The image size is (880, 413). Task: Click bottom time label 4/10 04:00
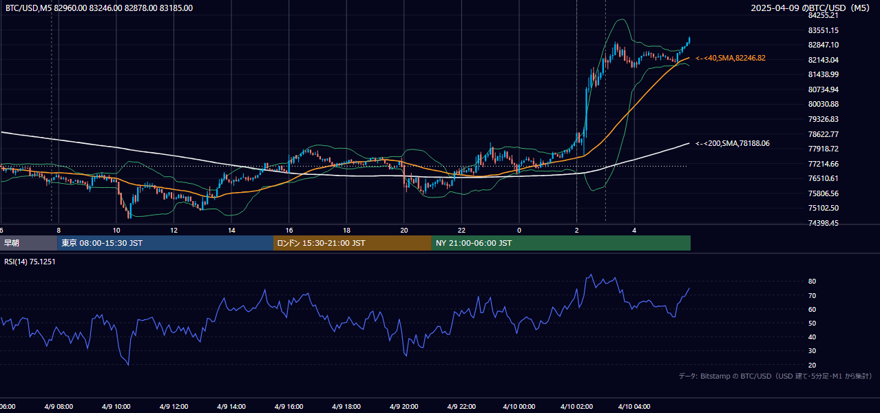[x=634, y=407]
